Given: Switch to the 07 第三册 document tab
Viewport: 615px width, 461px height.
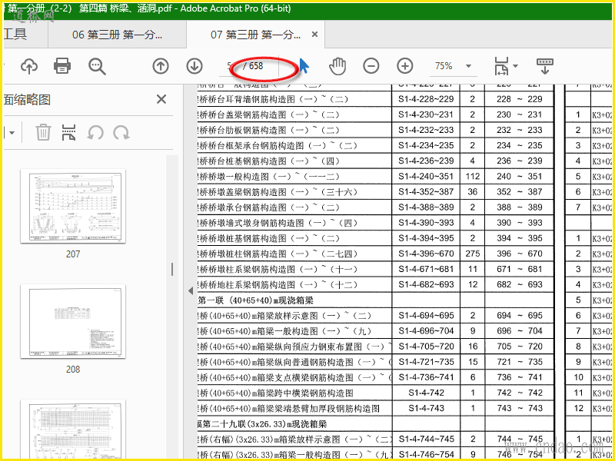Looking at the screenshot, I should point(255,35).
